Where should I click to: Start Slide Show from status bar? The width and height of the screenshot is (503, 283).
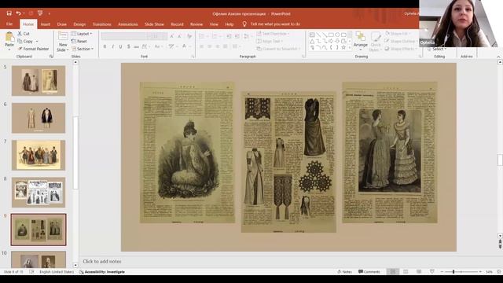[x=432, y=272]
